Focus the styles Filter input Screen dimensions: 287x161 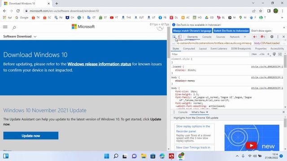click(210, 54)
